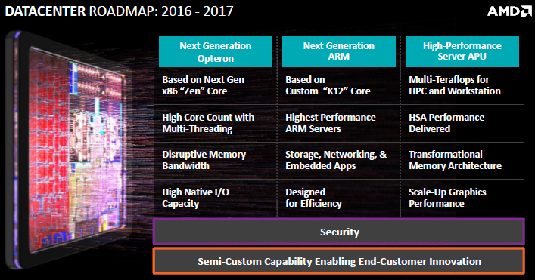Click the Security bar

click(x=339, y=232)
